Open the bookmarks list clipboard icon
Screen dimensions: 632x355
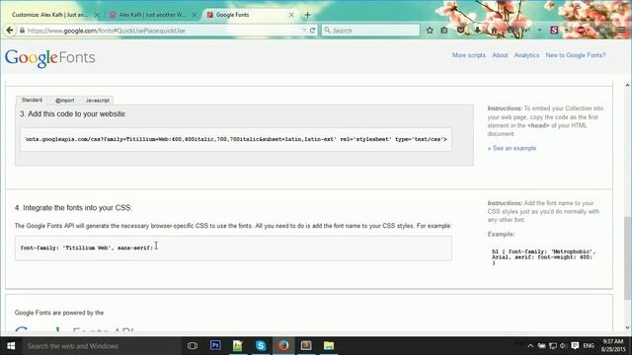click(444, 31)
